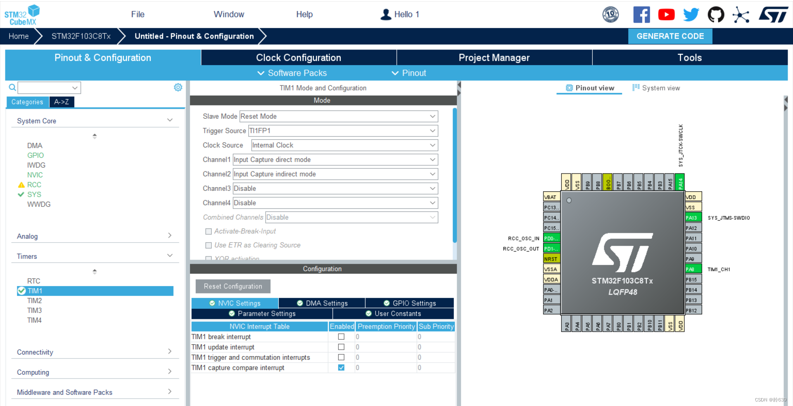Open the Channel4 dropdown
This screenshot has width=793, height=406.
tap(335, 203)
